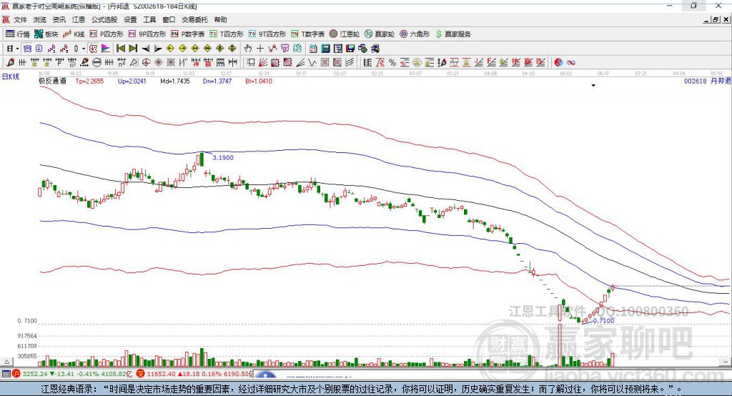The width and height of the screenshot is (732, 396).
Task: Click the parallel channel lines icon
Action: 350,63
